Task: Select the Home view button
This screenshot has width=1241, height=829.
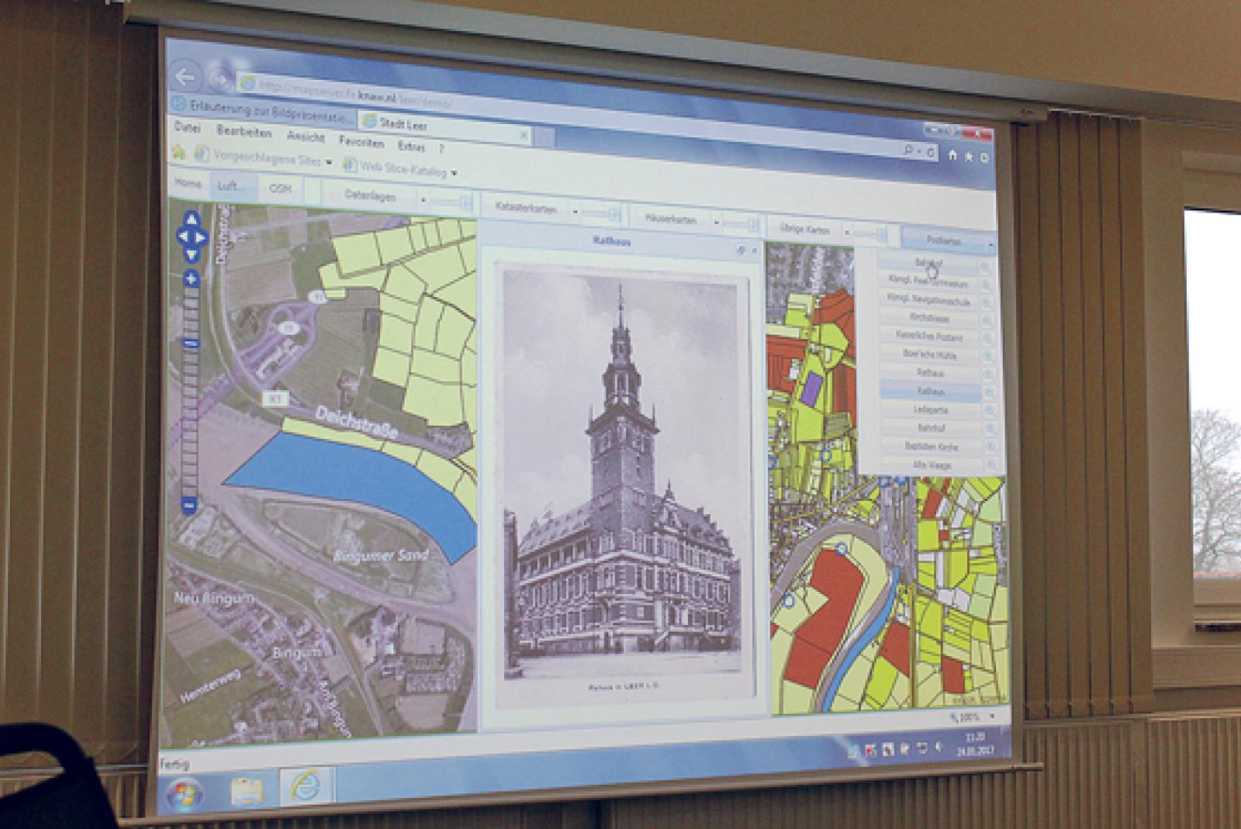Action: pos(188,183)
